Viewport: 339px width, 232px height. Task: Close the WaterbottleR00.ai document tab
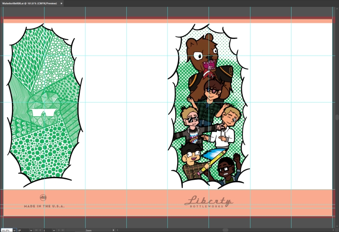[61, 3]
